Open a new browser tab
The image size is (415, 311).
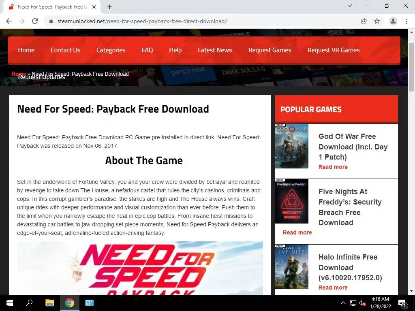tap(109, 7)
